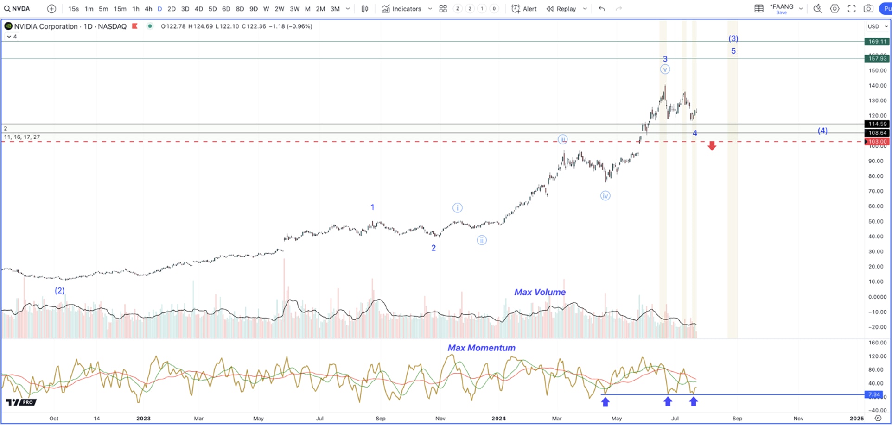892x425 pixels.
Task: Select the circled v wave label
Action: tap(665, 69)
